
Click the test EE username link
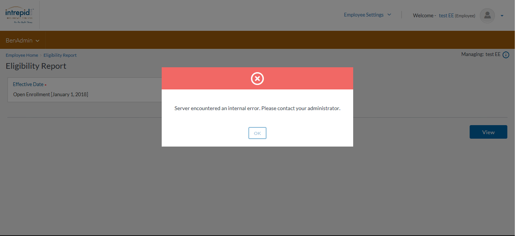point(446,16)
